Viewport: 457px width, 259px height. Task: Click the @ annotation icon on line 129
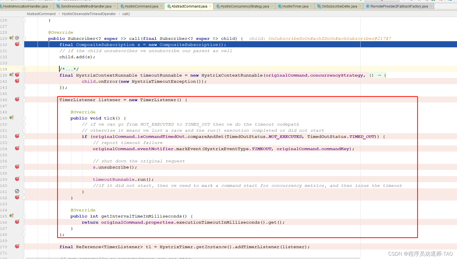tap(17, 38)
